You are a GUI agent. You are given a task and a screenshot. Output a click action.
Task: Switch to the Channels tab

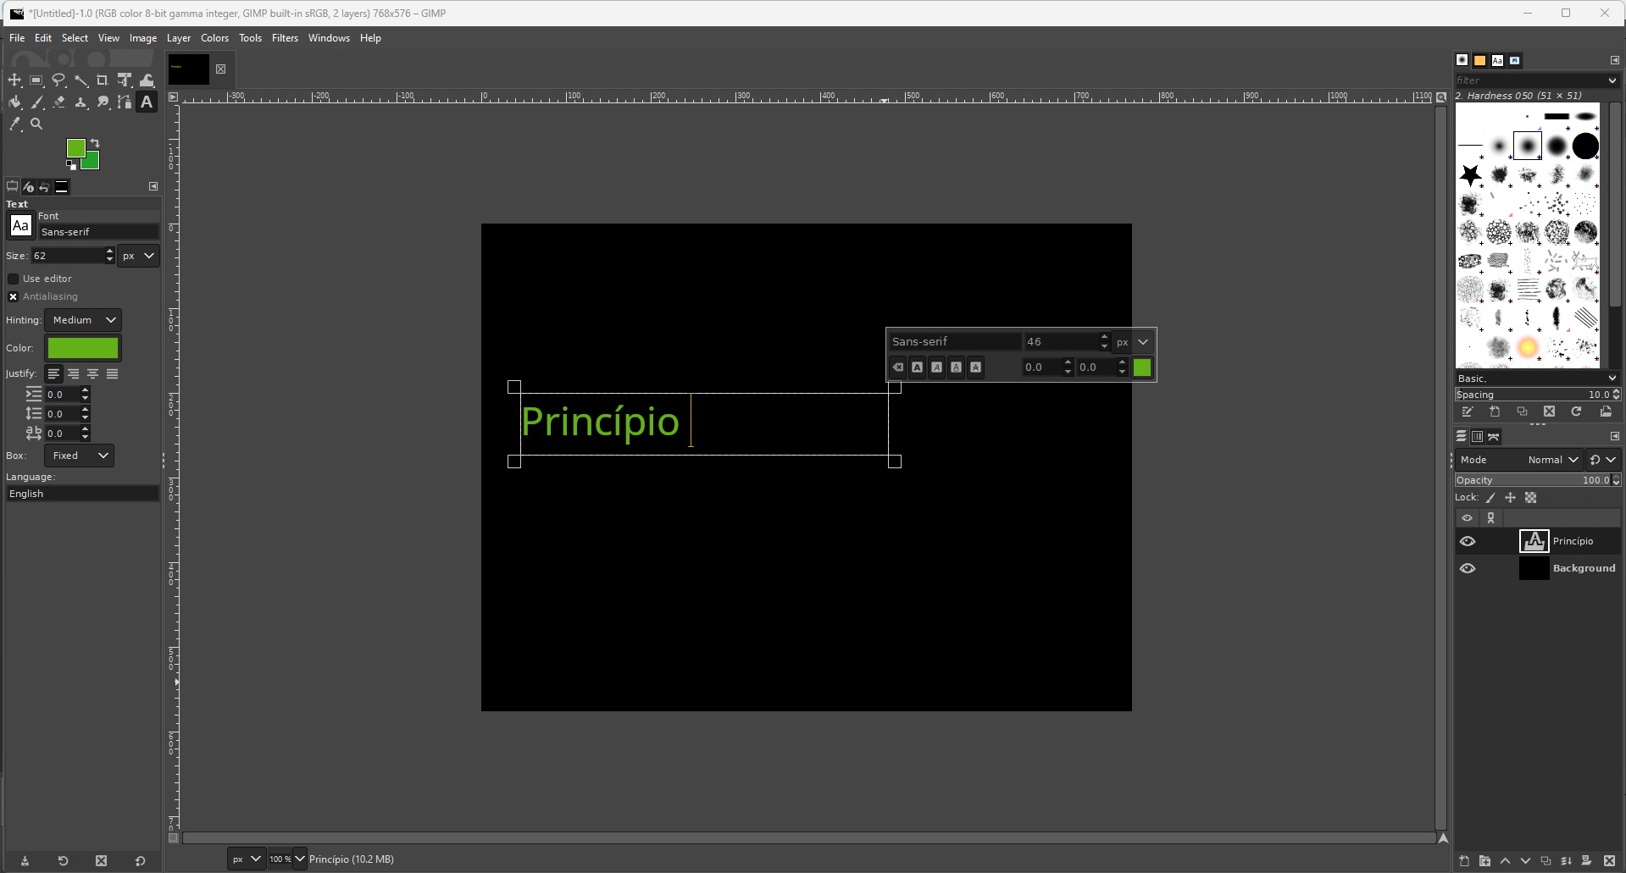[x=1477, y=437]
